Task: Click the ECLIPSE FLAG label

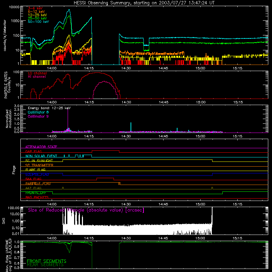Action: 37,174
